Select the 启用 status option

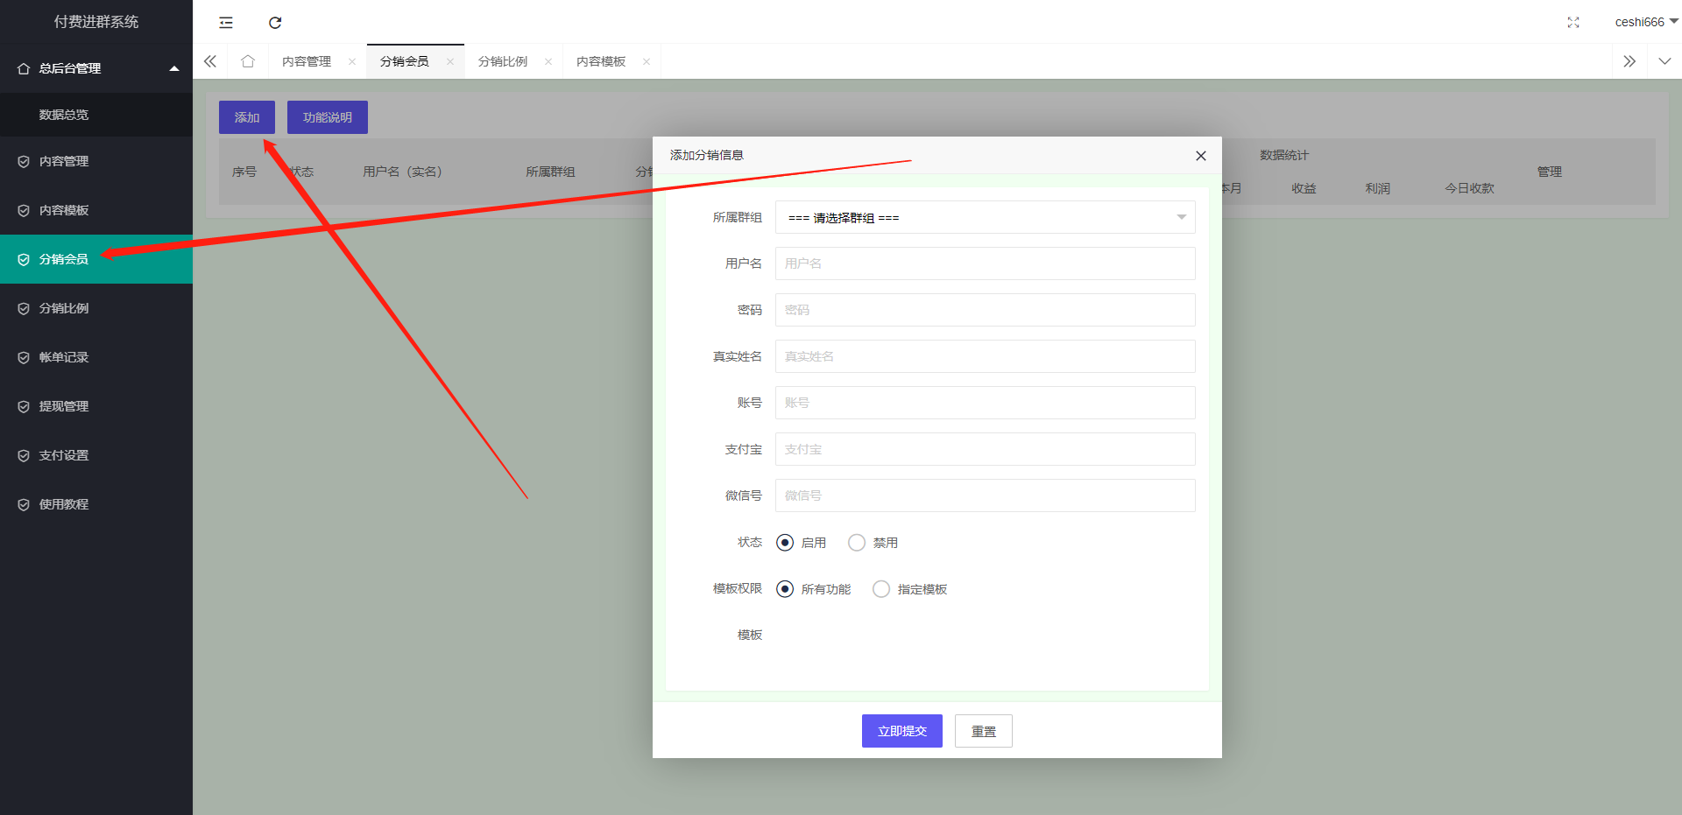pyautogui.click(x=784, y=542)
